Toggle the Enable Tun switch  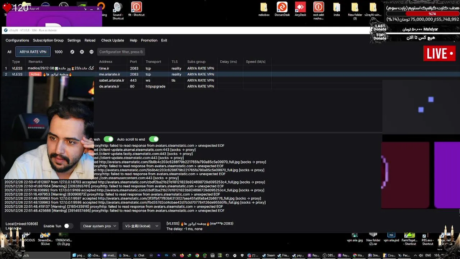click(68, 226)
